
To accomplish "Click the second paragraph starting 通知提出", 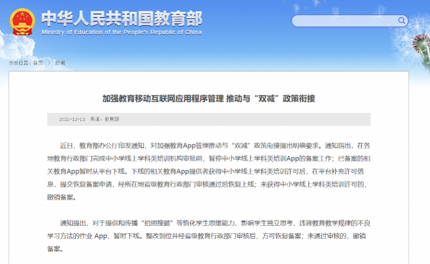I will 209,236.
